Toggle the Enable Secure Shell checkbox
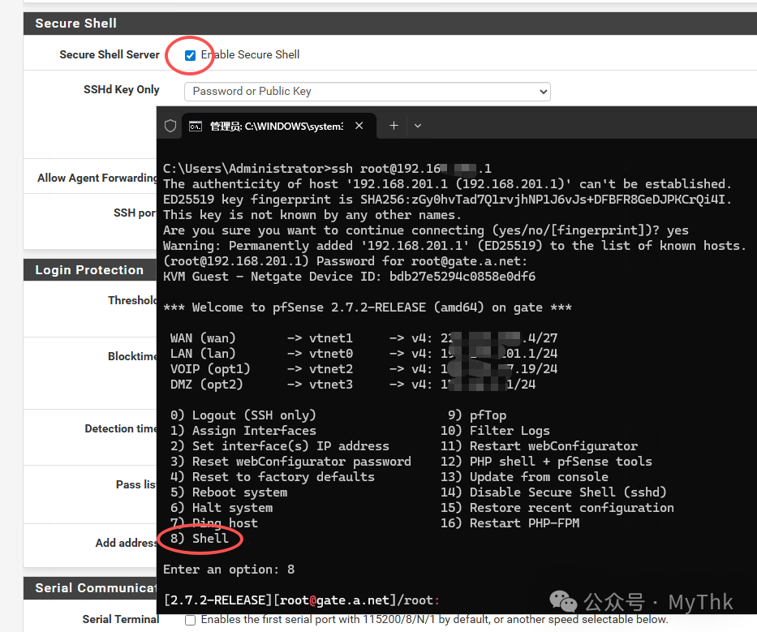This screenshot has width=757, height=632. 190,55
